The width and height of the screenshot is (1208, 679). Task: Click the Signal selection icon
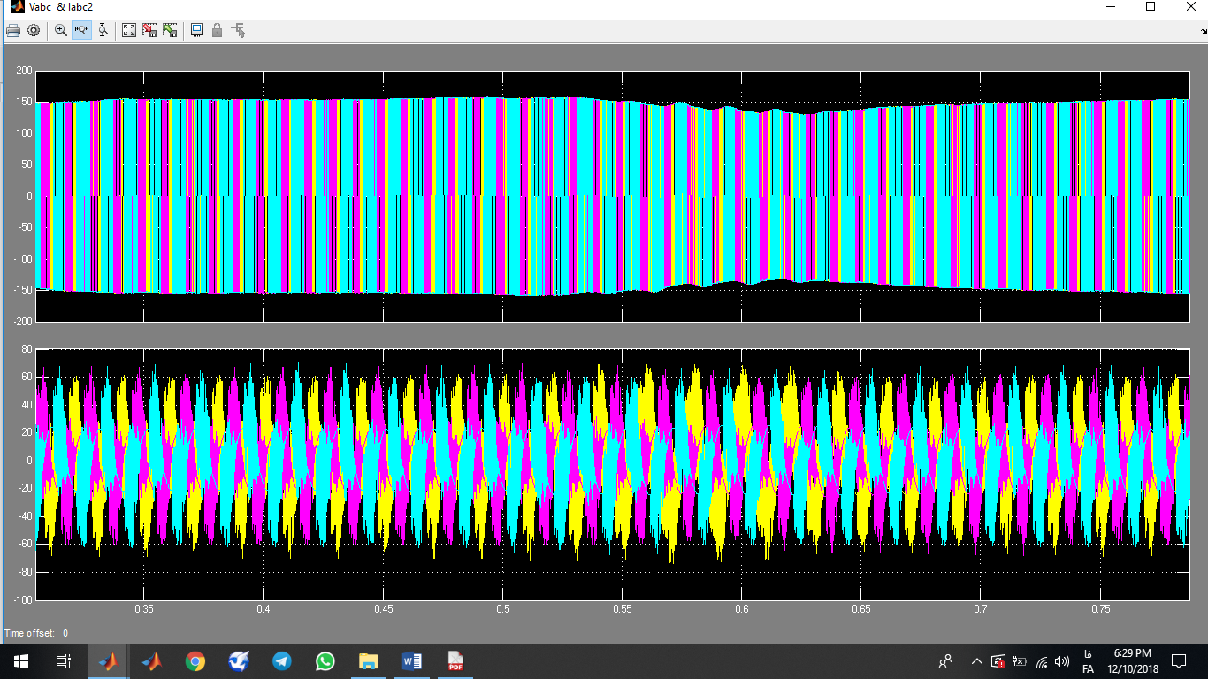coord(237,30)
